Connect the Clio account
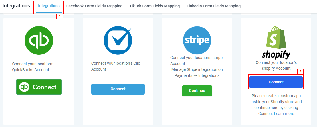This screenshot has width=317, height=127. coord(118,89)
